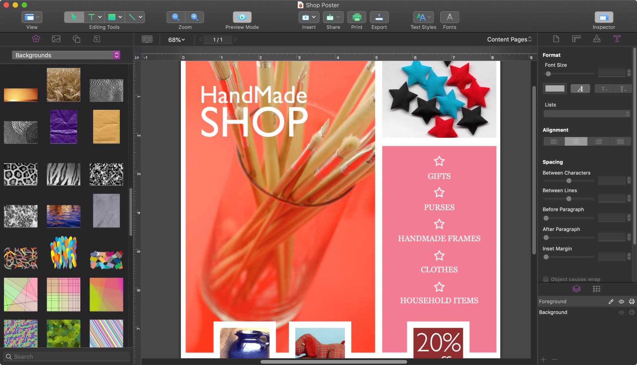The width and height of the screenshot is (637, 365).
Task: Open the image browser in the sidebar
Action: point(56,39)
